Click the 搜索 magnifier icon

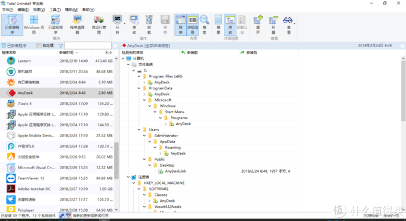[x=204, y=20]
